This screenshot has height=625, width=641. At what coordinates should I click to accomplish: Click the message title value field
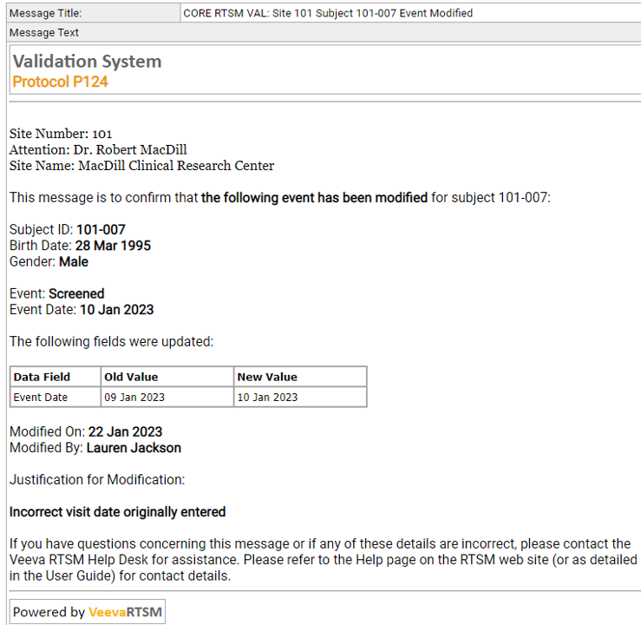tap(408, 13)
